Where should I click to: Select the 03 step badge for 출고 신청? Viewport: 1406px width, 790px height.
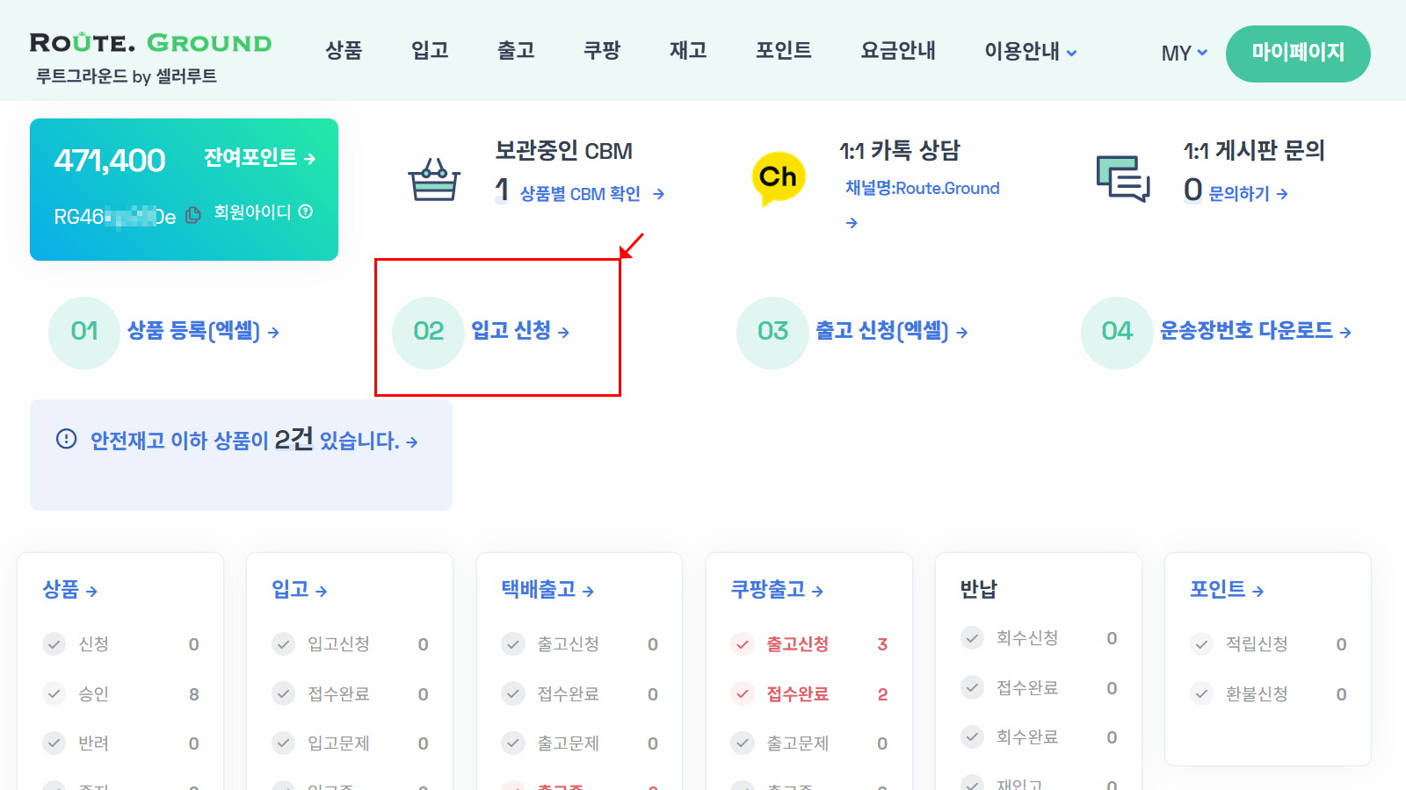[772, 333]
